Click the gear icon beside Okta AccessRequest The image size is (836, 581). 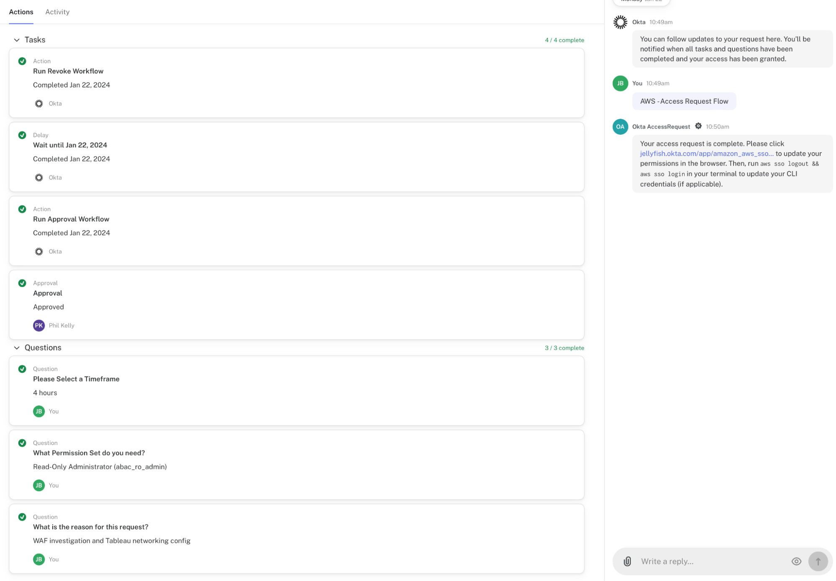[698, 126]
